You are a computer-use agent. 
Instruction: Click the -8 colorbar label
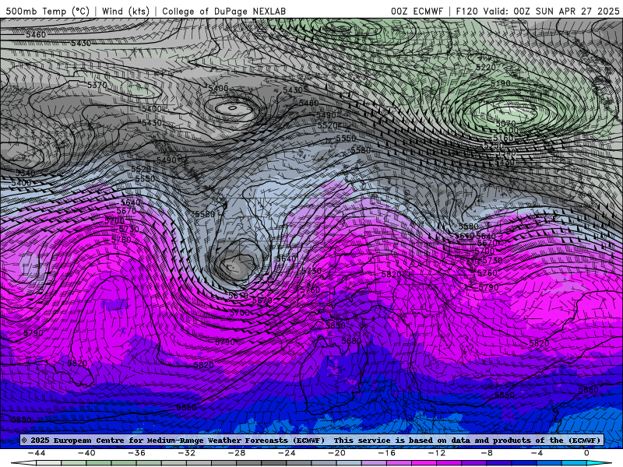click(x=487, y=453)
